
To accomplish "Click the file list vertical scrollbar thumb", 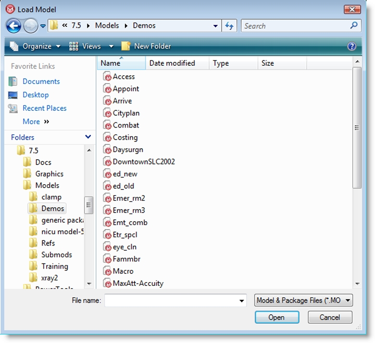I will pyautogui.click(x=357, y=128).
